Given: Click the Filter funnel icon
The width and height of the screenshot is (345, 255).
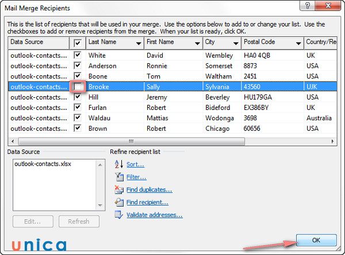Looking at the screenshot, I should pyautogui.click(x=119, y=177).
